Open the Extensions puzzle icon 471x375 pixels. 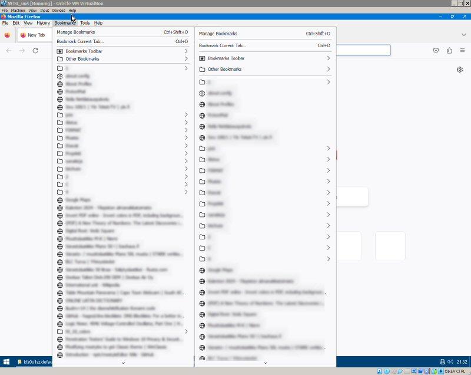tap(449, 51)
